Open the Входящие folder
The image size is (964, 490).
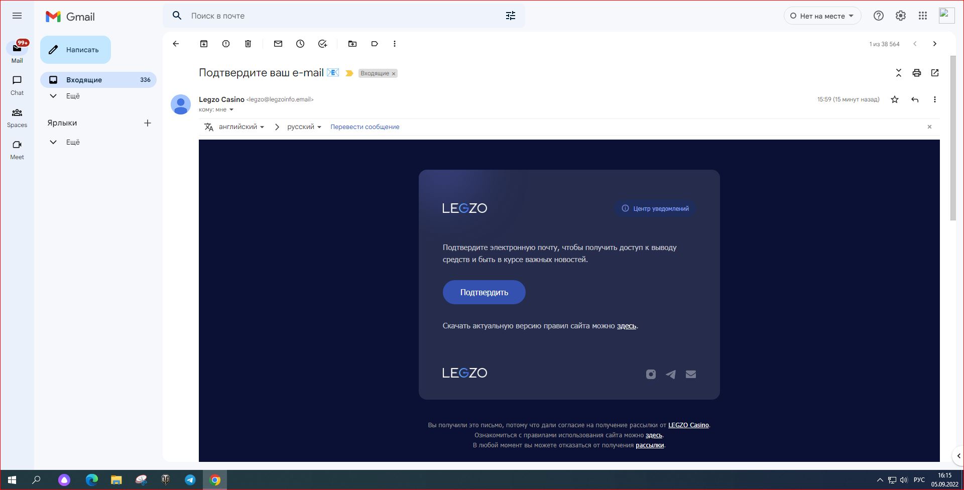click(x=98, y=80)
